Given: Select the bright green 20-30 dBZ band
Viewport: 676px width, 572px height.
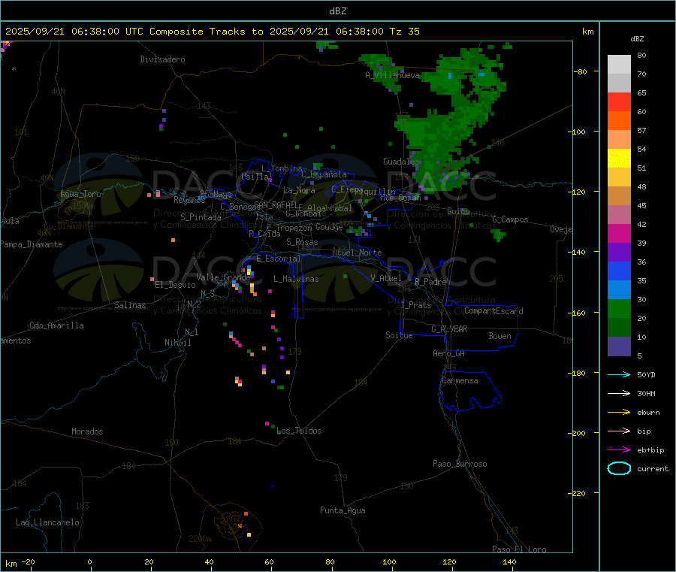Looking at the screenshot, I should 619,308.
